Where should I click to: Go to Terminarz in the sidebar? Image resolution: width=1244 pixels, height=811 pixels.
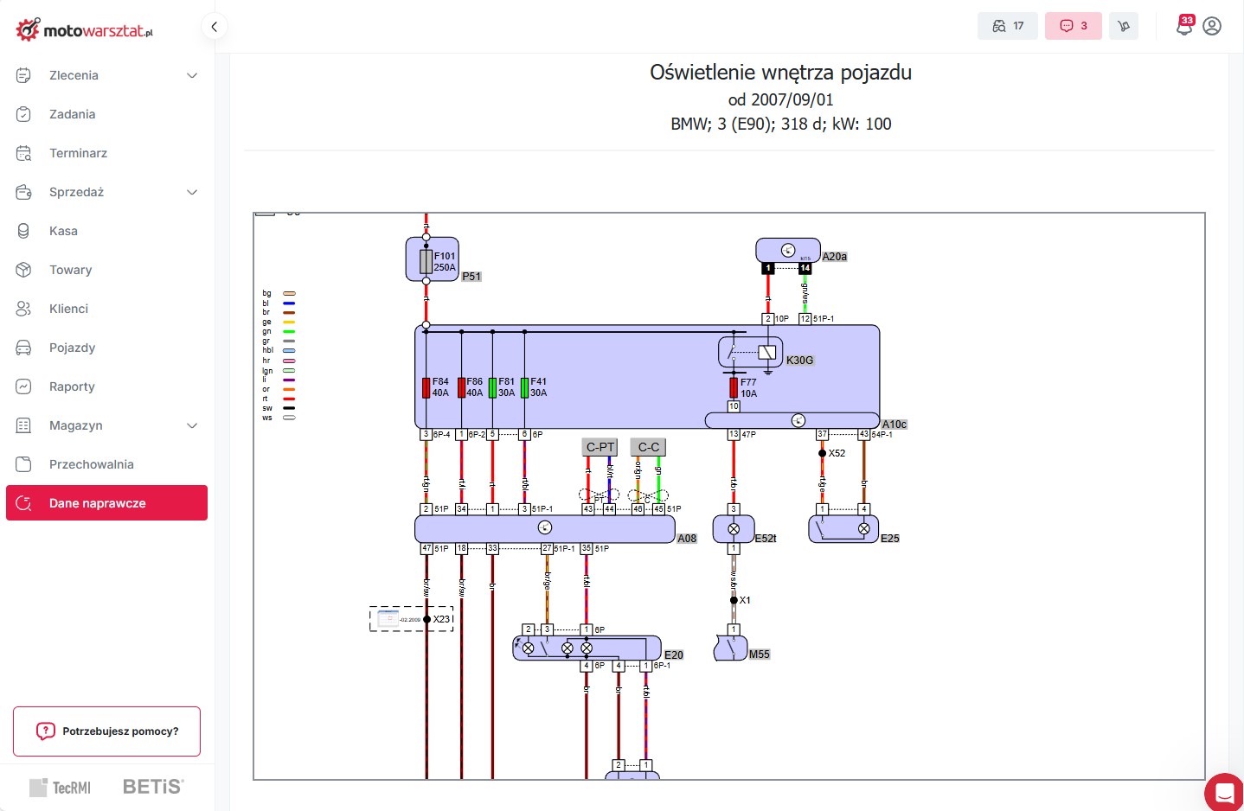point(78,153)
